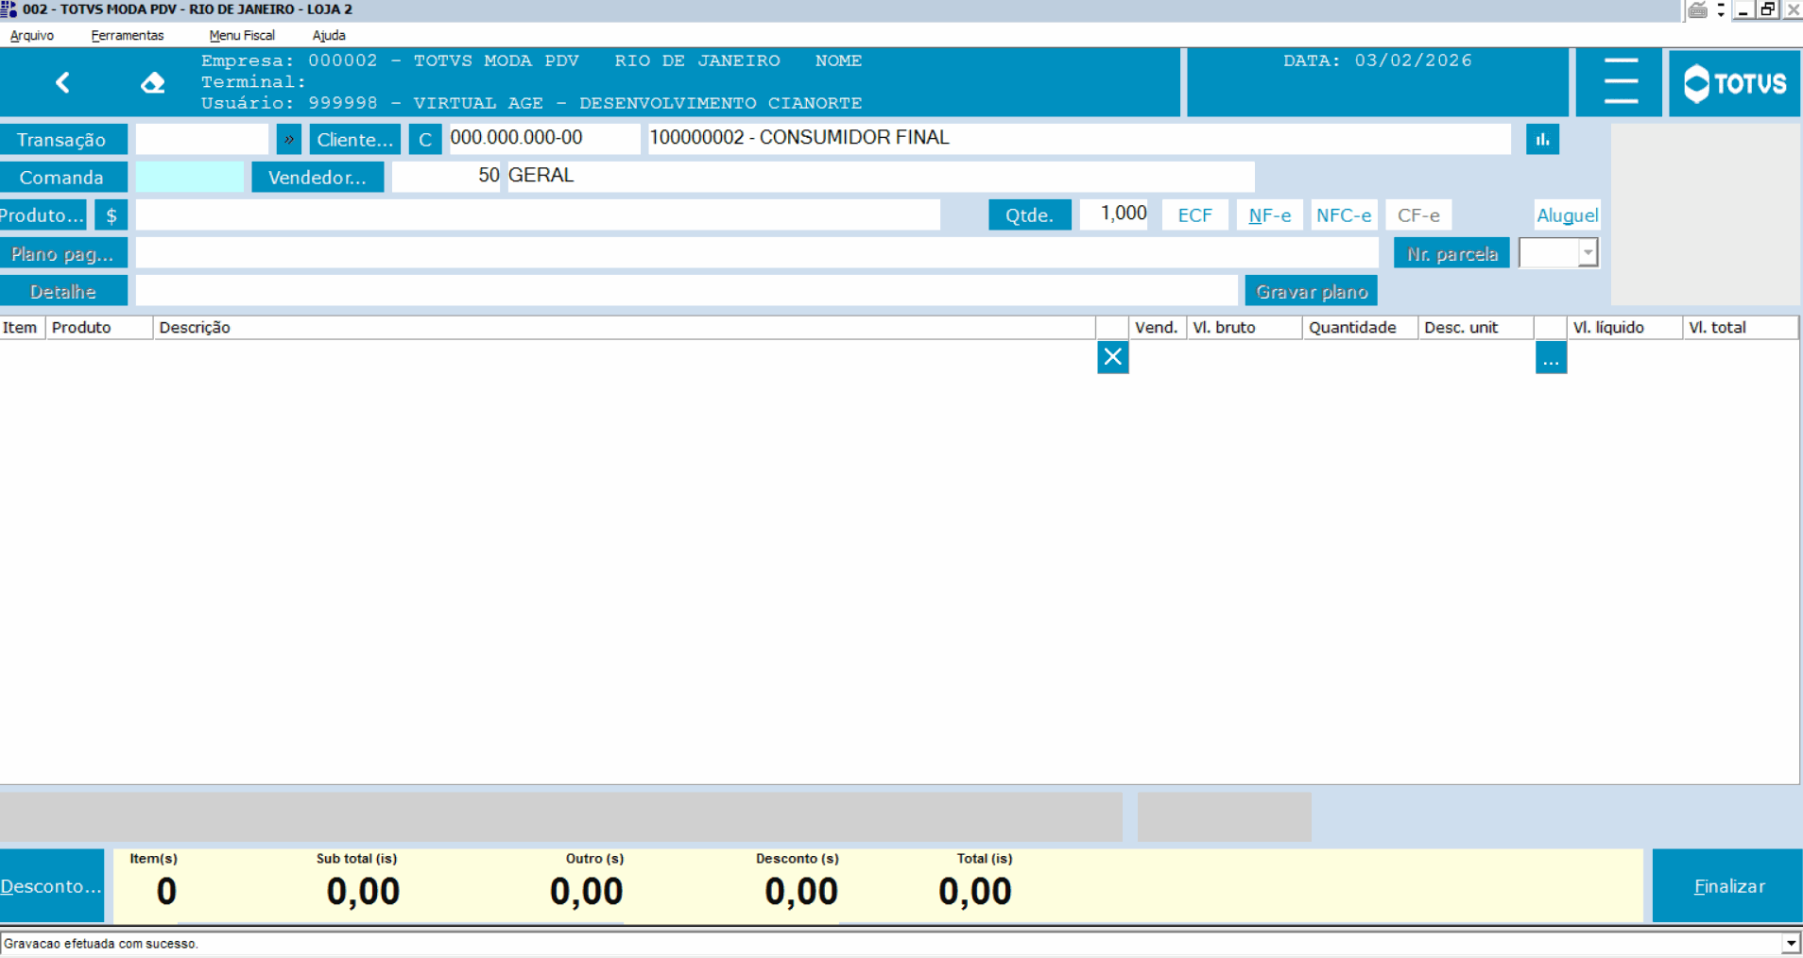Focus the Comanda input field

tap(190, 178)
